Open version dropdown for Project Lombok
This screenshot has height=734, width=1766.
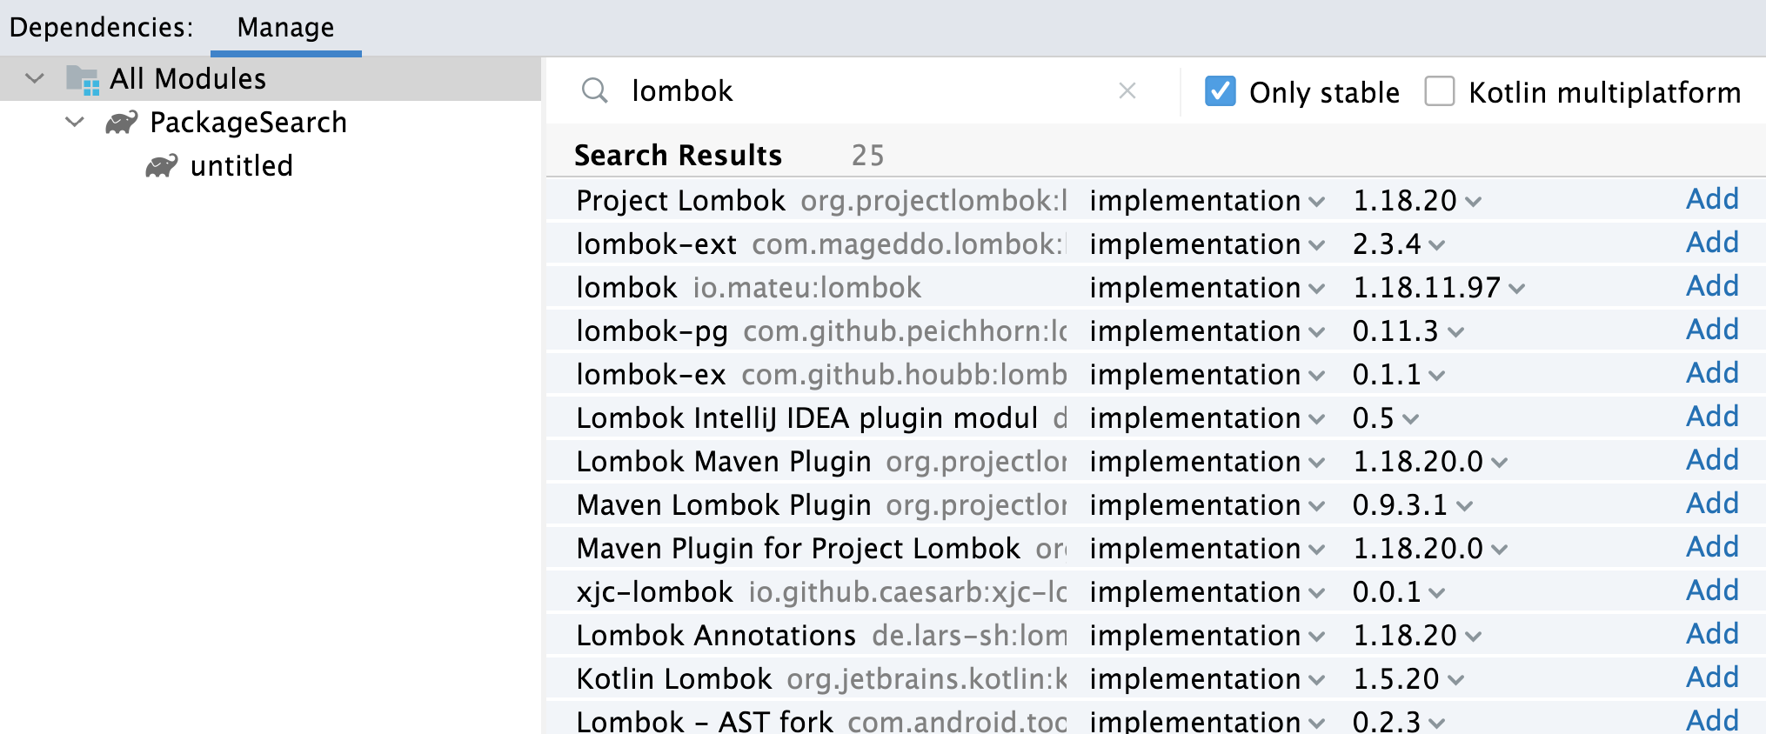[1416, 201]
